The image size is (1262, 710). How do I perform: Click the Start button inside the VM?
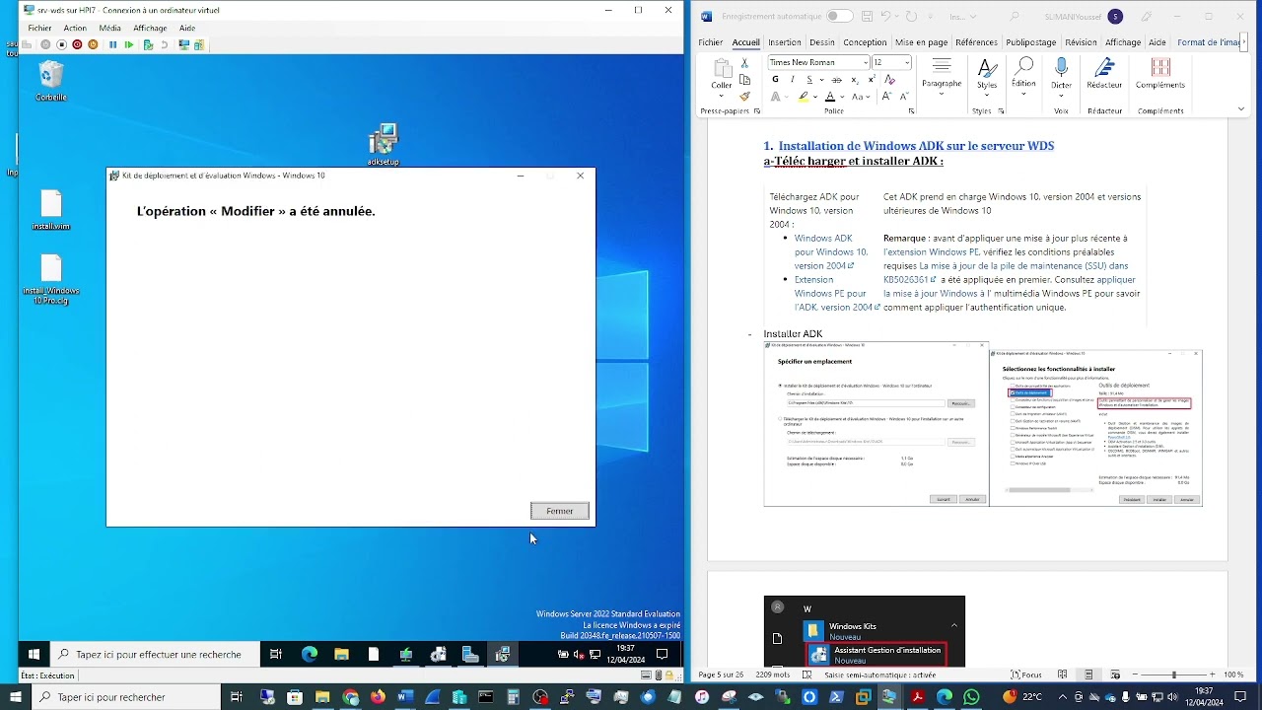click(34, 654)
